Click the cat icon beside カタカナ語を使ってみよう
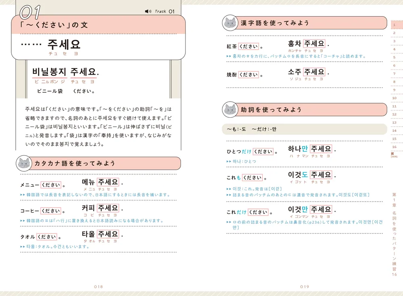 click(x=24, y=163)
